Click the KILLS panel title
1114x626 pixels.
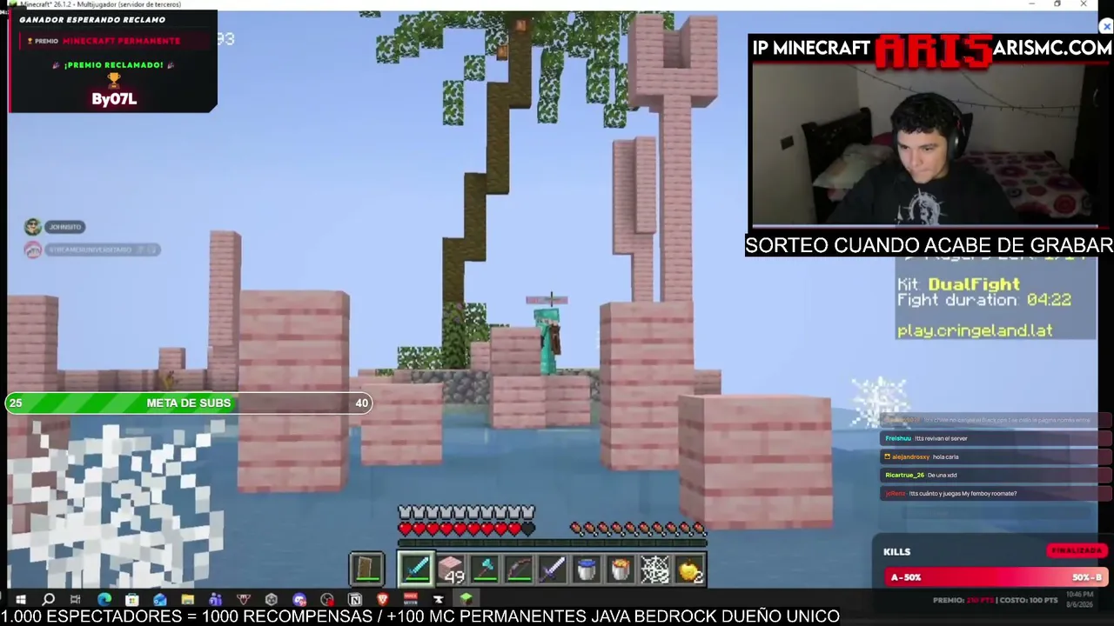point(896,551)
